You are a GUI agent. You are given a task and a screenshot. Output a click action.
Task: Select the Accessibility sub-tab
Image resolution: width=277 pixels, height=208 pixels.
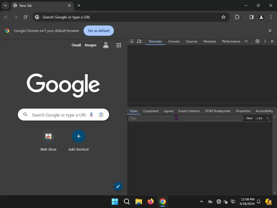coord(264,111)
